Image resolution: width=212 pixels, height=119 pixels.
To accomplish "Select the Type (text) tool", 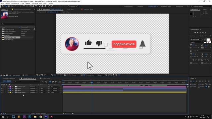I will pos(36,6).
